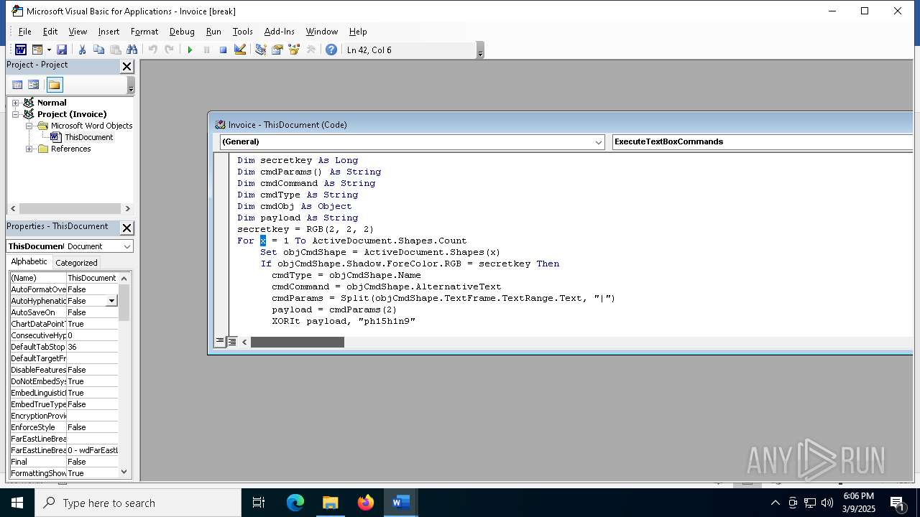This screenshot has width=920, height=517.
Task: Save the Invoice project
Action: (x=62, y=50)
